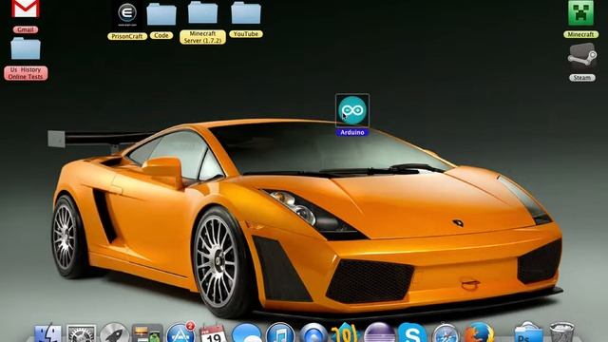Launch Firefox from the dock
The width and height of the screenshot is (608, 342).
coord(479,332)
